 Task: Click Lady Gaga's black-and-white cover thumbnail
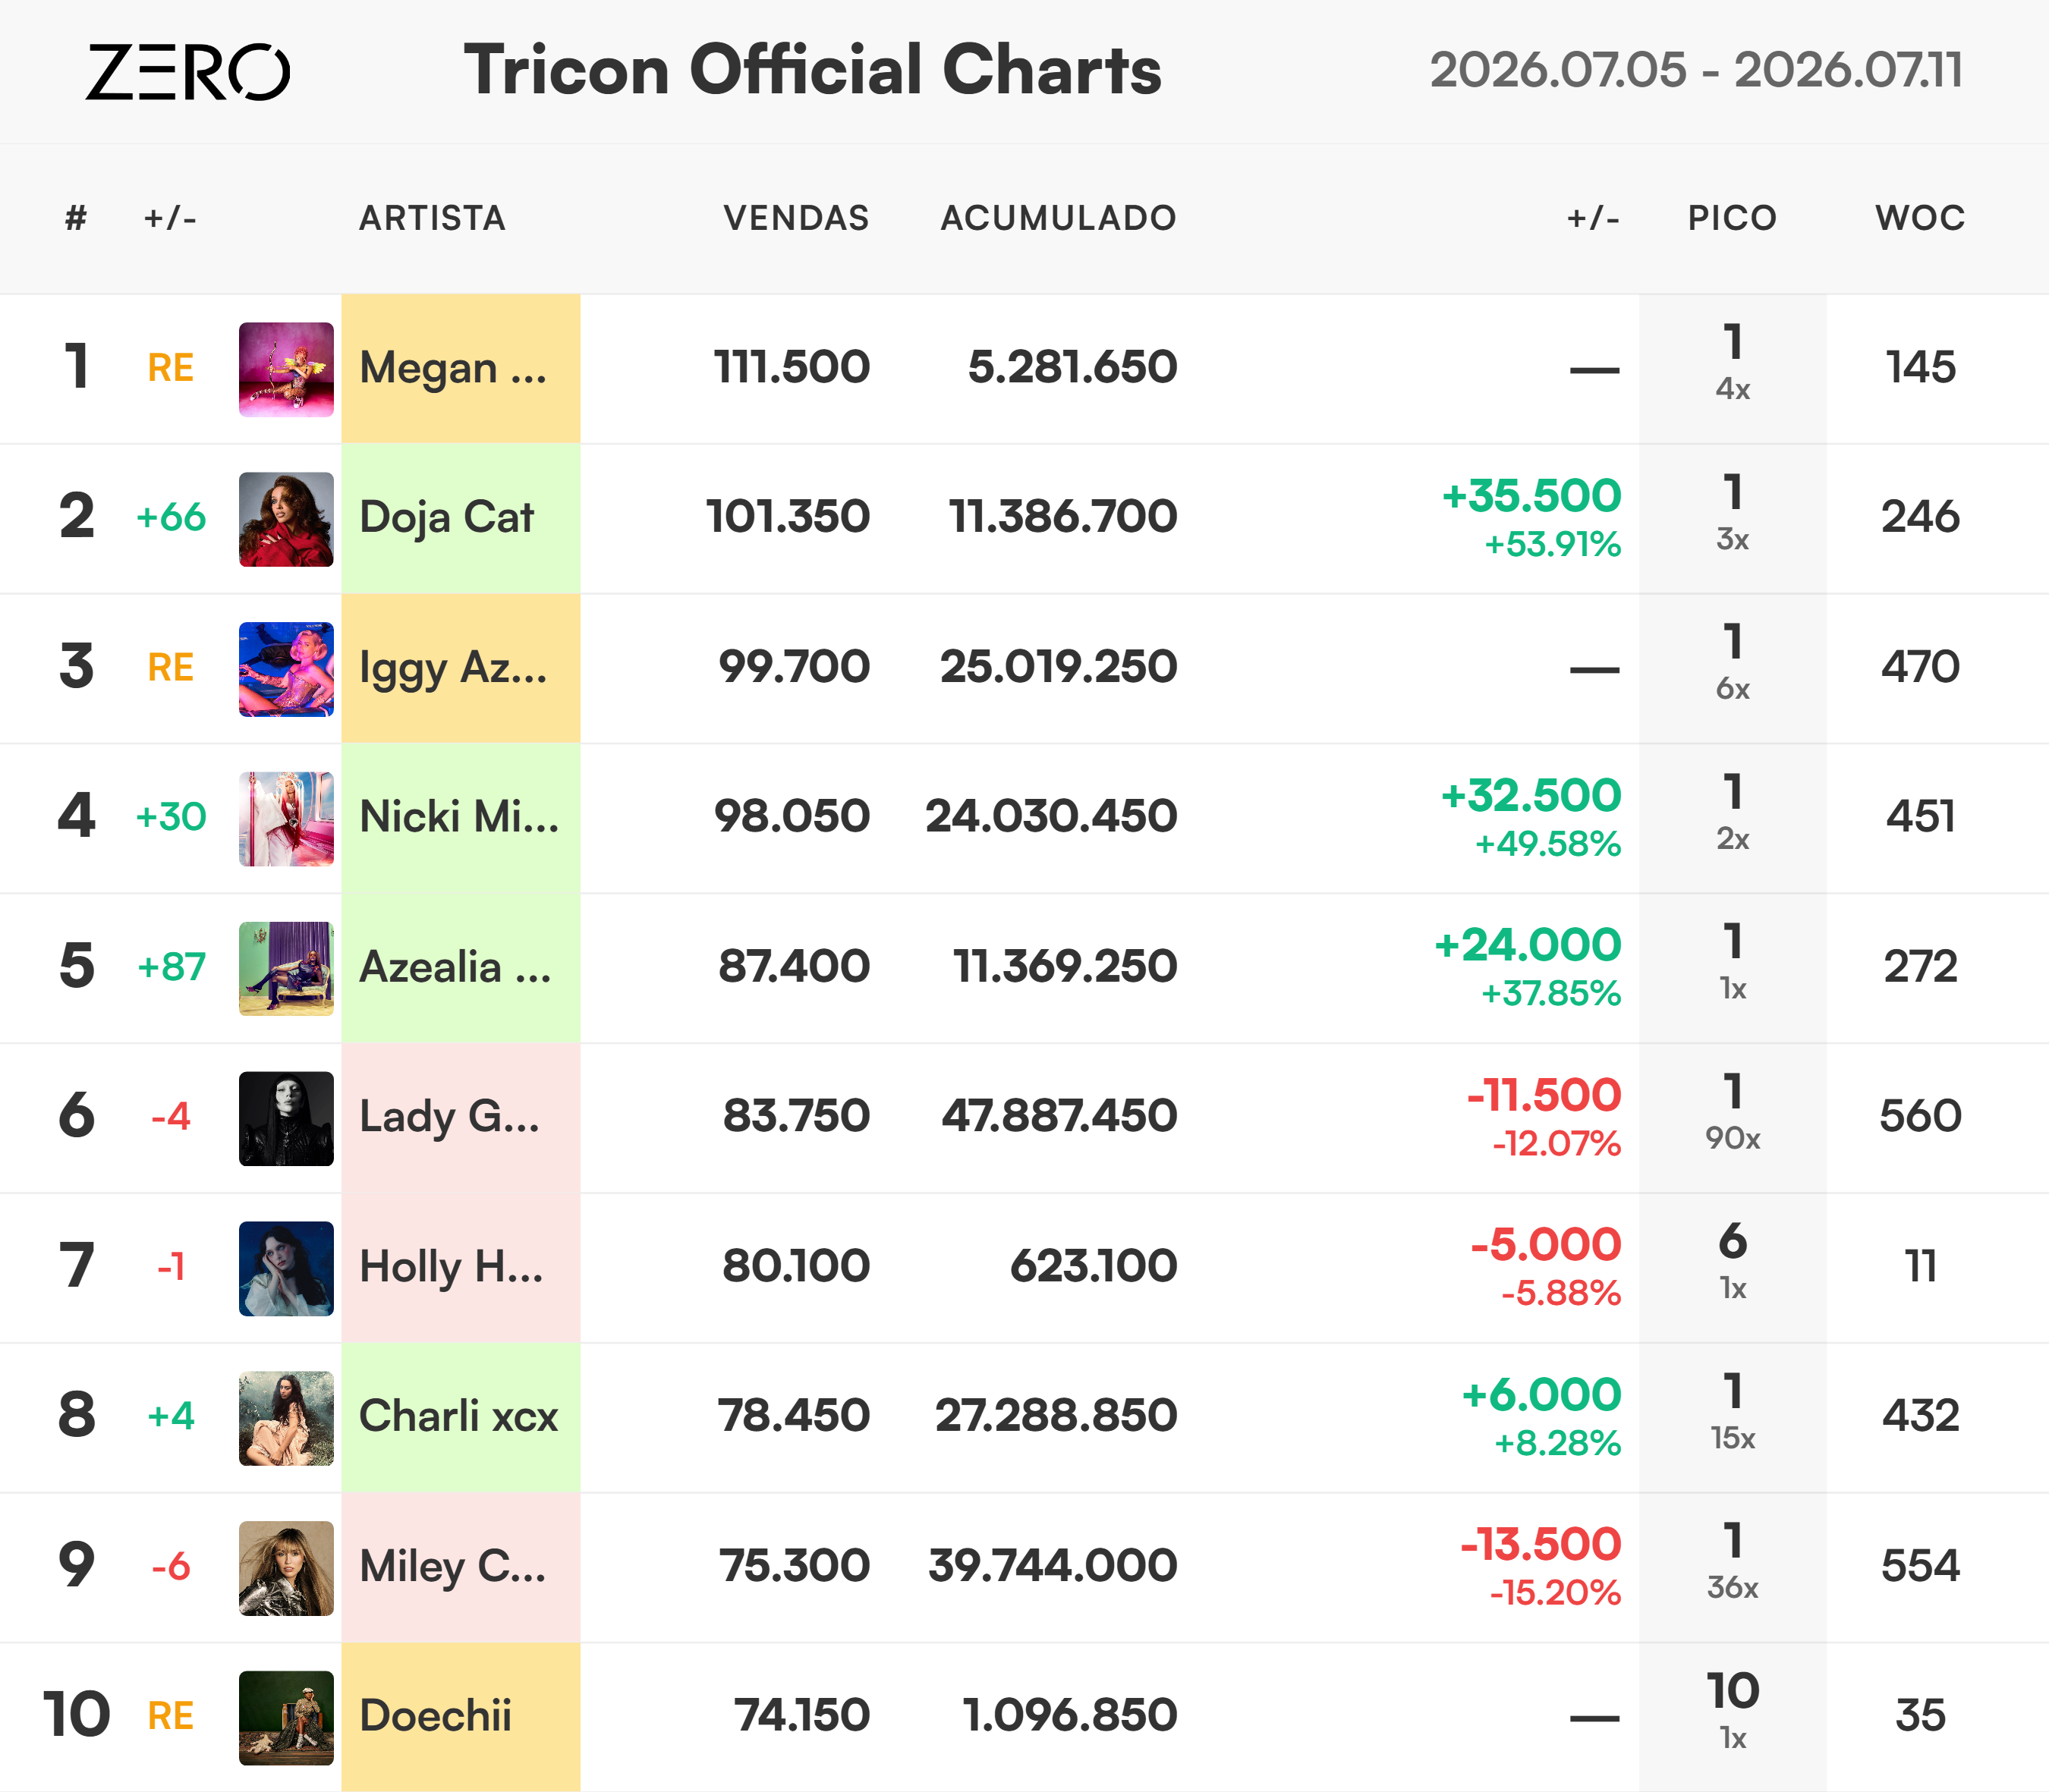[286, 1118]
